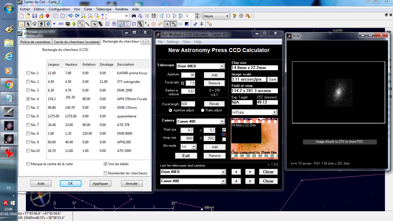Click OK in the Affichage dialog
The height and width of the screenshot is (221, 393).
[x=70, y=184]
